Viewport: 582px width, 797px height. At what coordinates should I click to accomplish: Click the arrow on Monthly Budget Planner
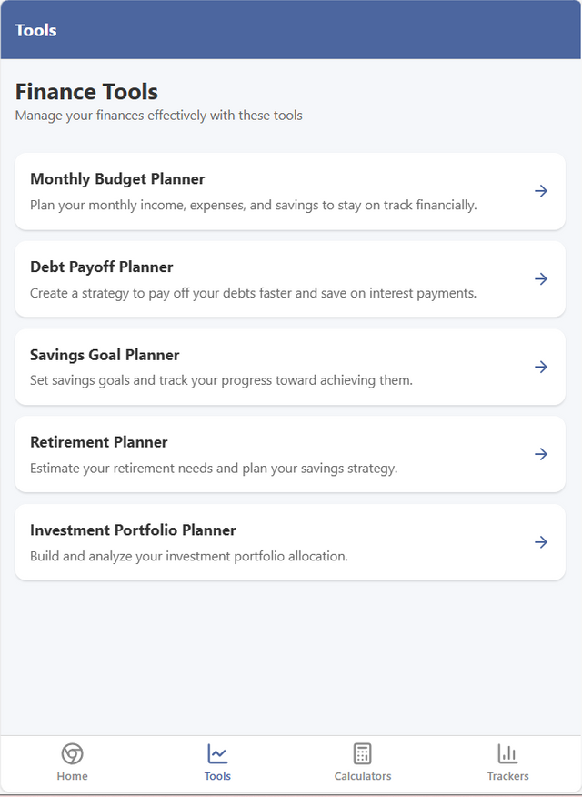[541, 191]
